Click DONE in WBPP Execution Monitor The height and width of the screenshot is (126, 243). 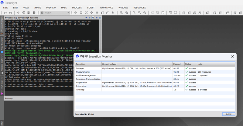coord(229,114)
